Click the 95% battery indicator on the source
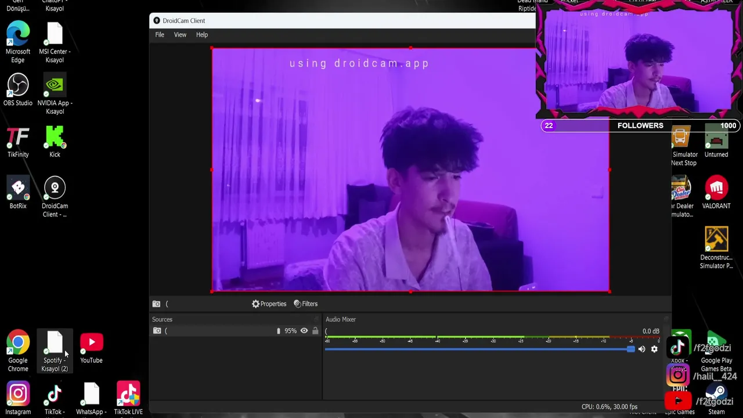The image size is (743, 418). [287, 331]
